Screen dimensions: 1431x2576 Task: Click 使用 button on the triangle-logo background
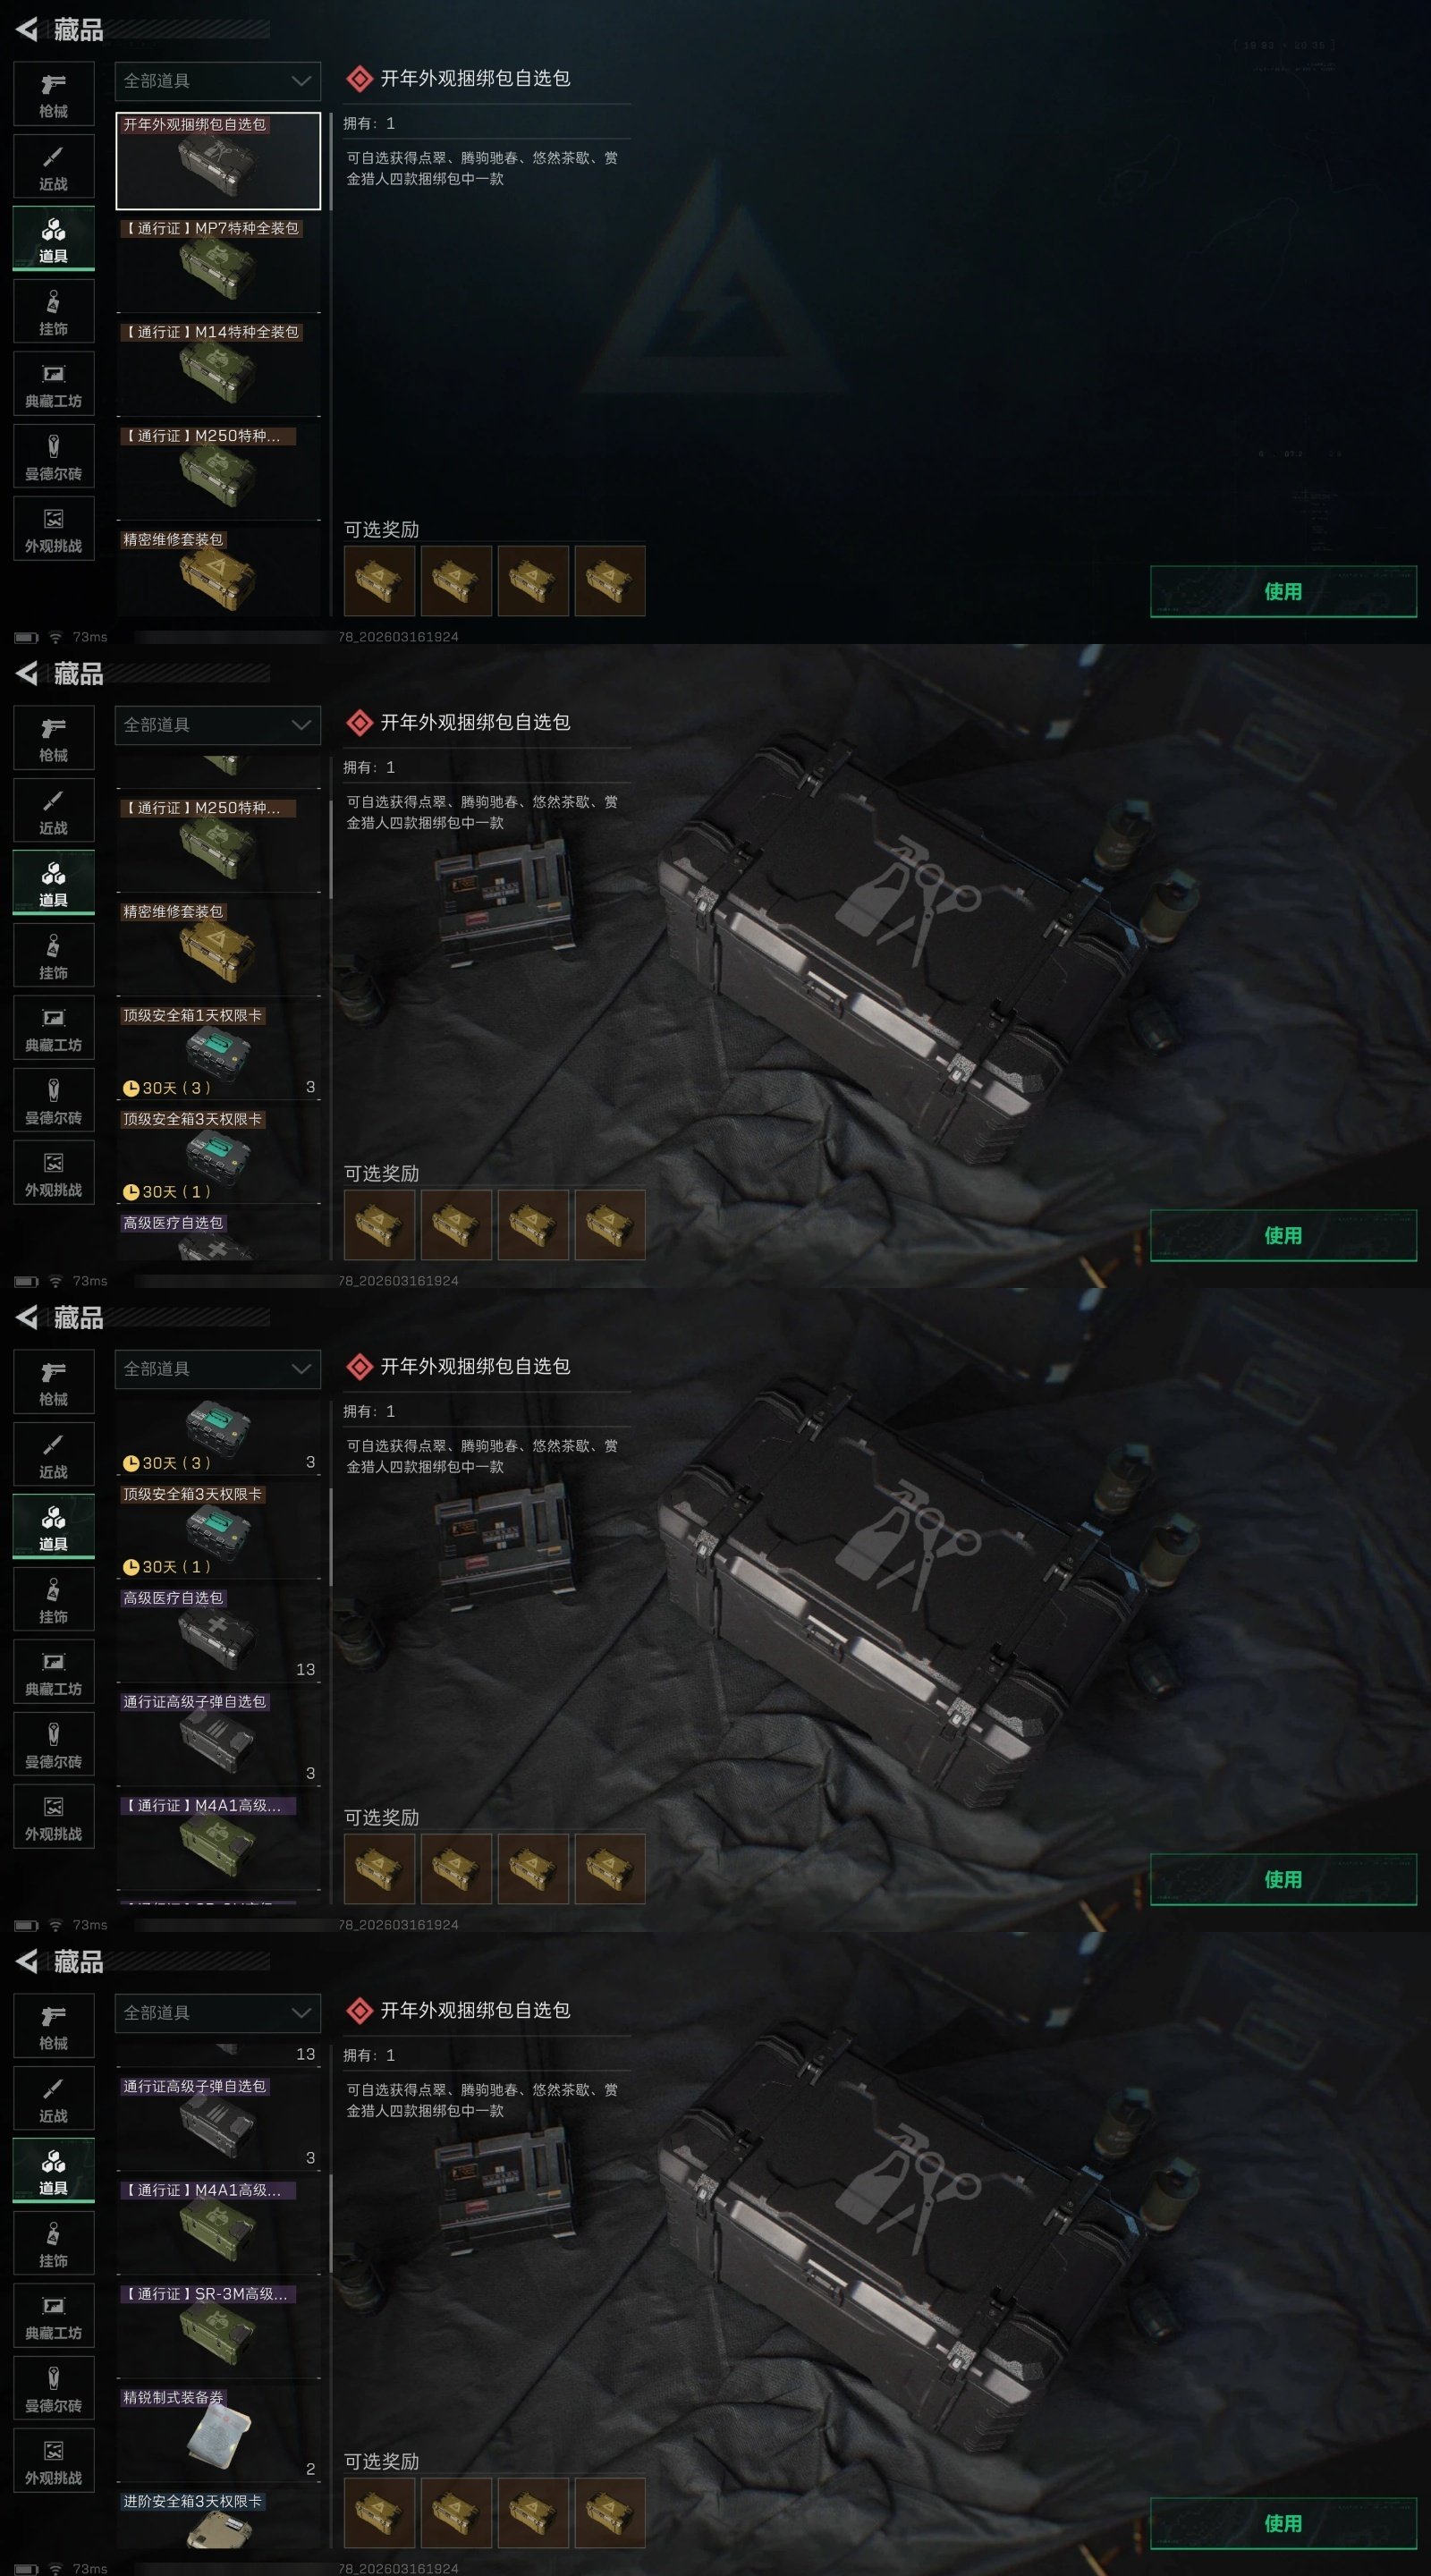pos(1283,592)
